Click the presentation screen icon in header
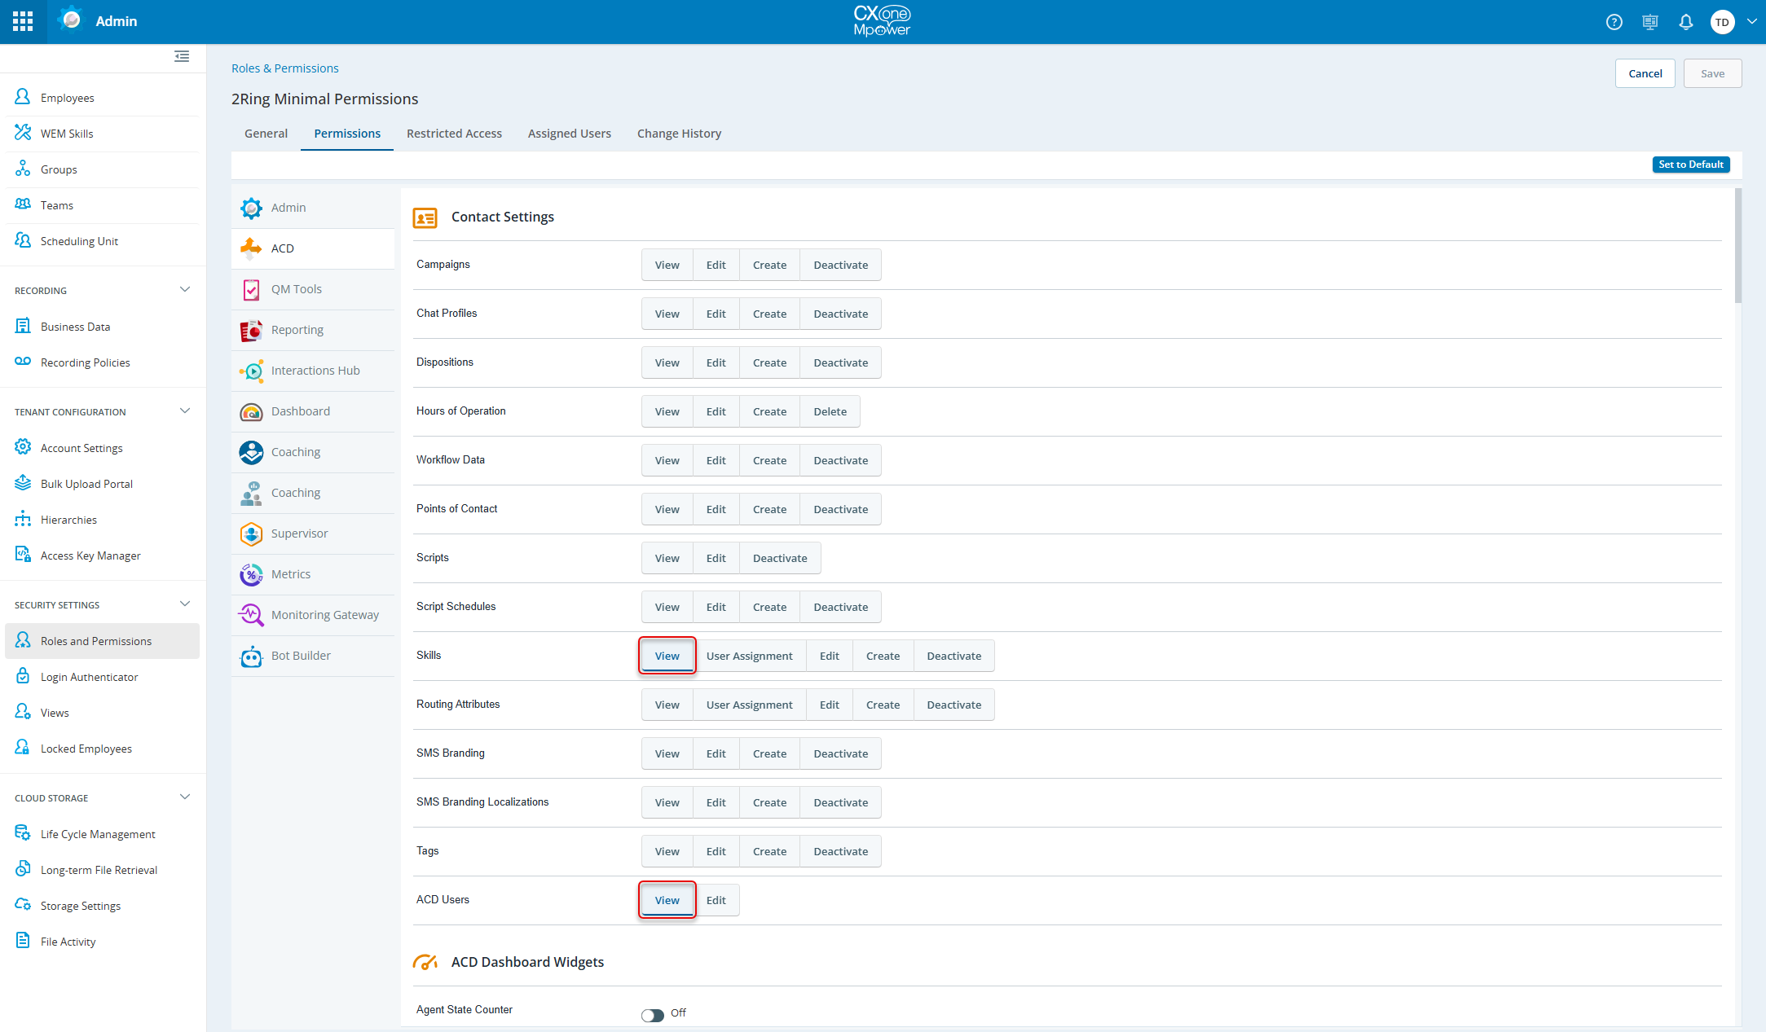This screenshot has height=1032, width=1766. coord(1649,22)
